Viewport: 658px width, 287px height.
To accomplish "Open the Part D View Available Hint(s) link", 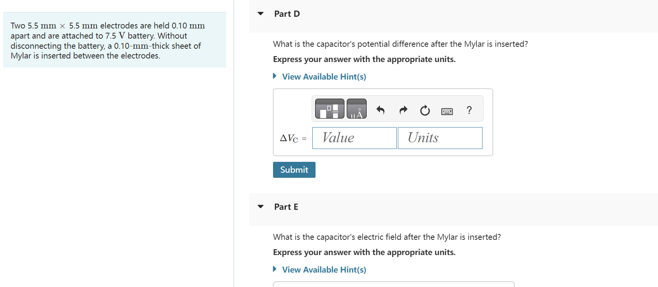I will (324, 77).
